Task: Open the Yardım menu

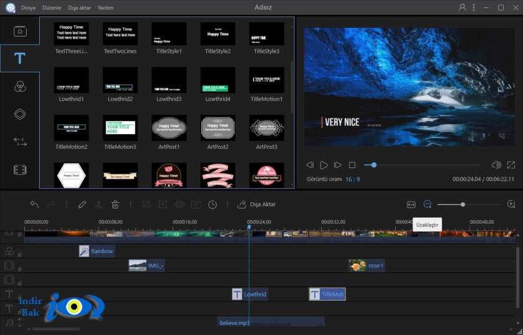Action: coord(106,7)
